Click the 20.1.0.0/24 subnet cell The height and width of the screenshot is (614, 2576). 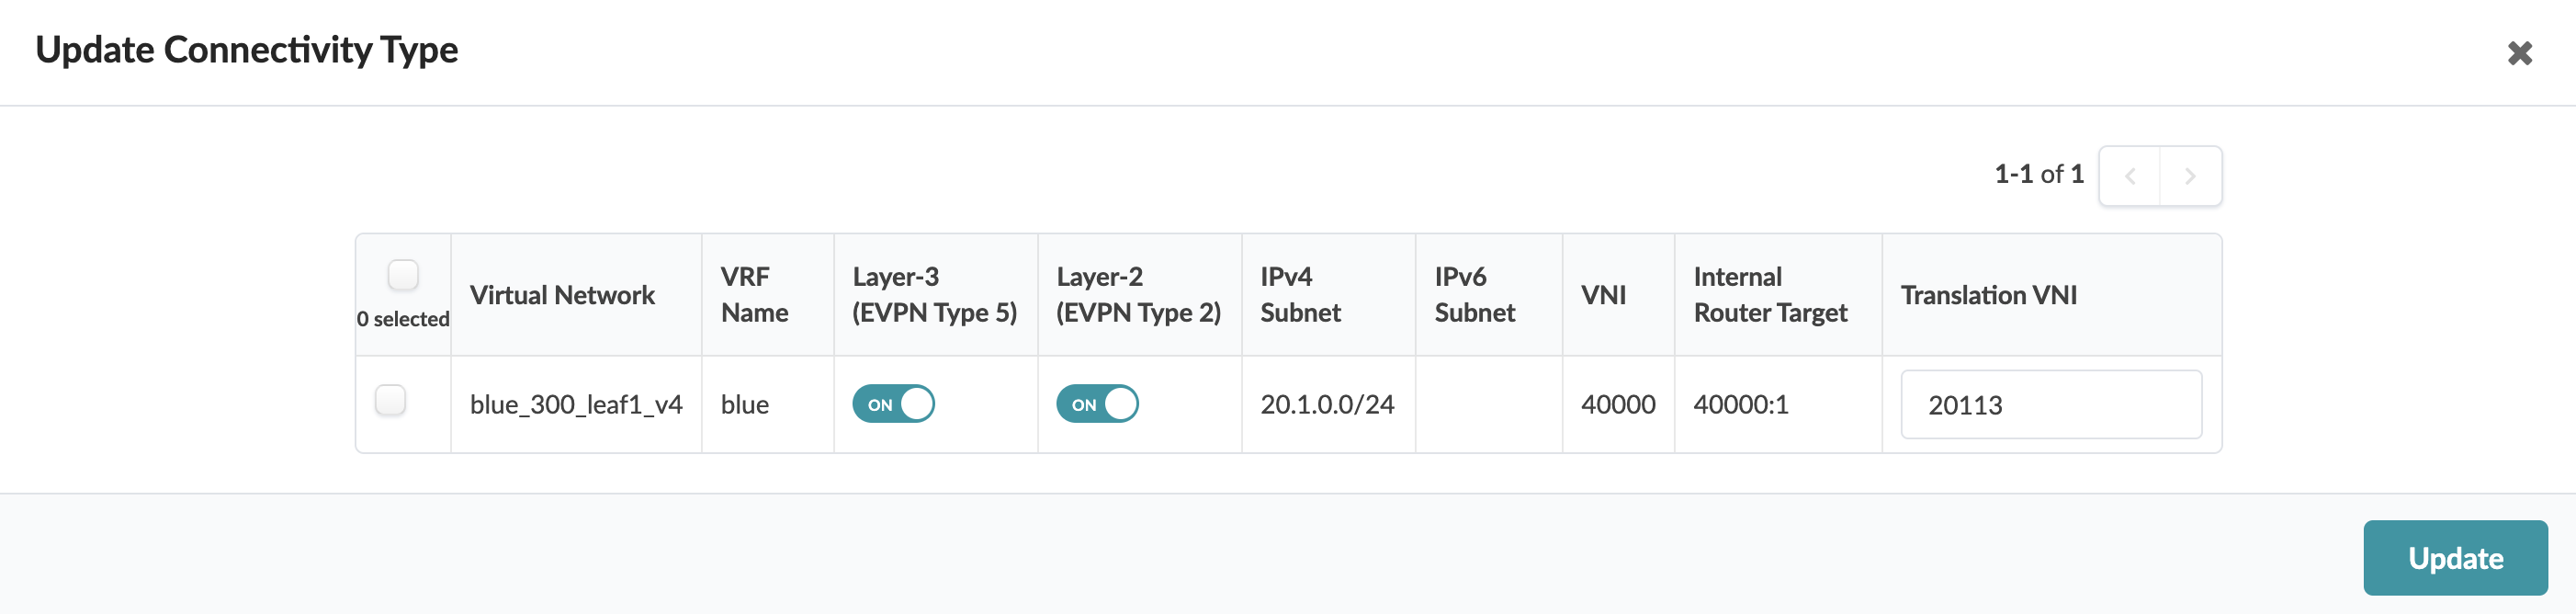point(1326,404)
